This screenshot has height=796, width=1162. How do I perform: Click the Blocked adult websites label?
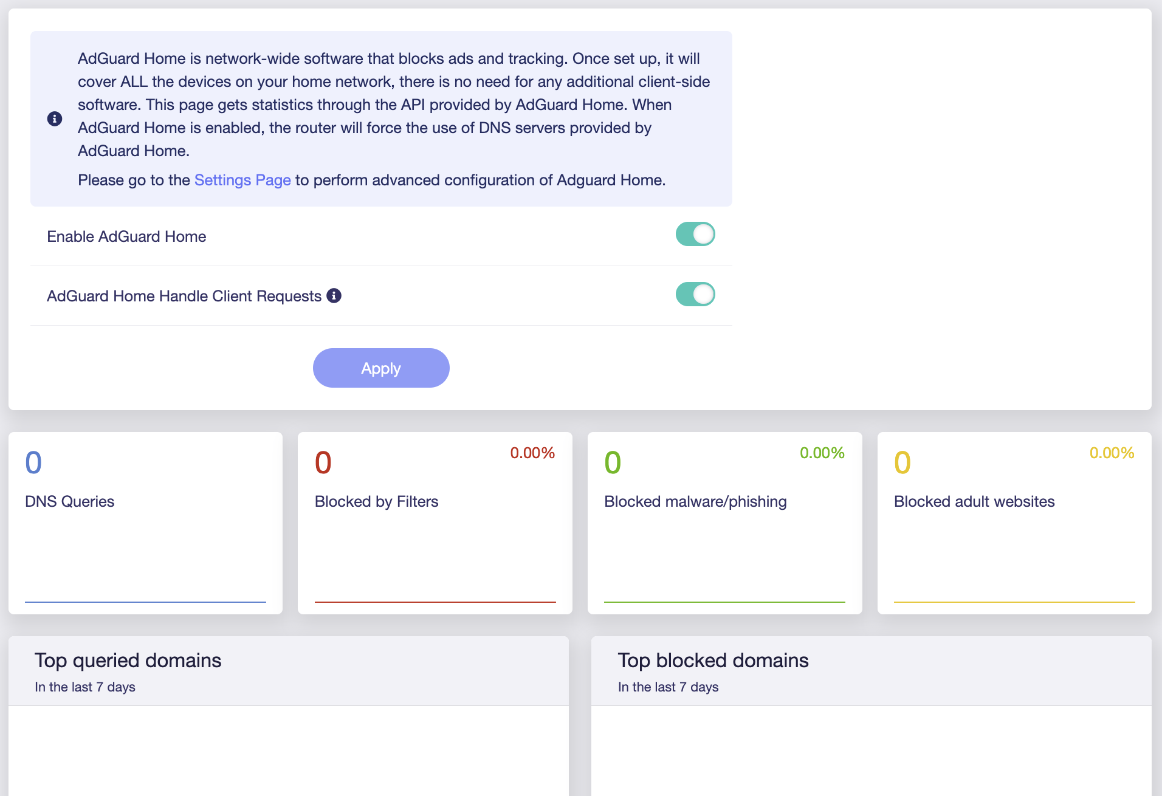tap(974, 501)
